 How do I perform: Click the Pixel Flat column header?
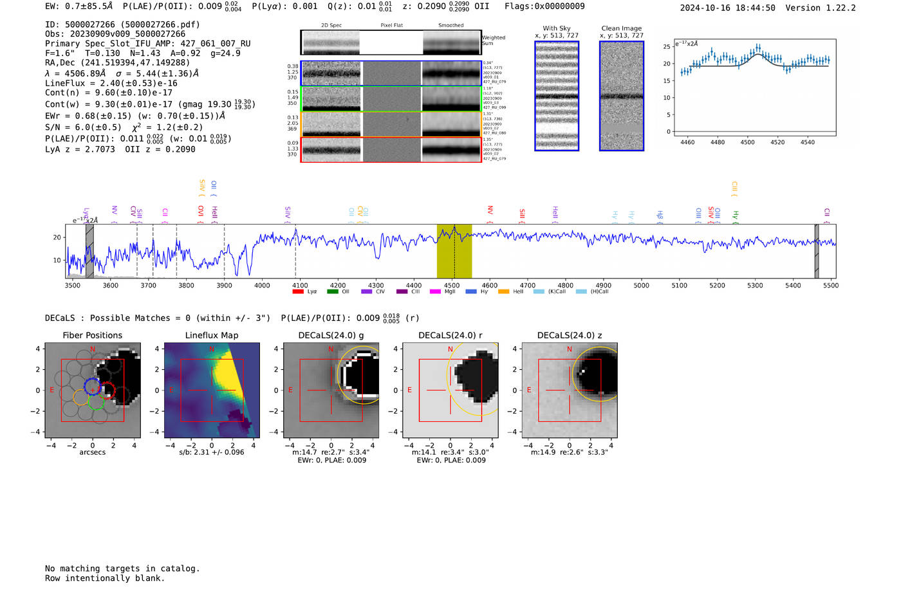pos(391,25)
